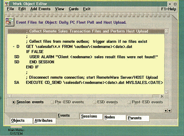
Task: Switch to the Objects tab
Action: [21, 121]
